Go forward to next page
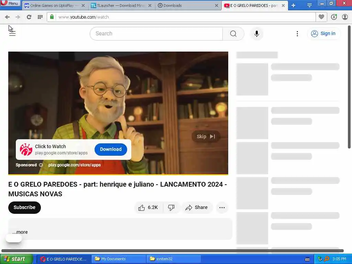 click(x=18, y=17)
